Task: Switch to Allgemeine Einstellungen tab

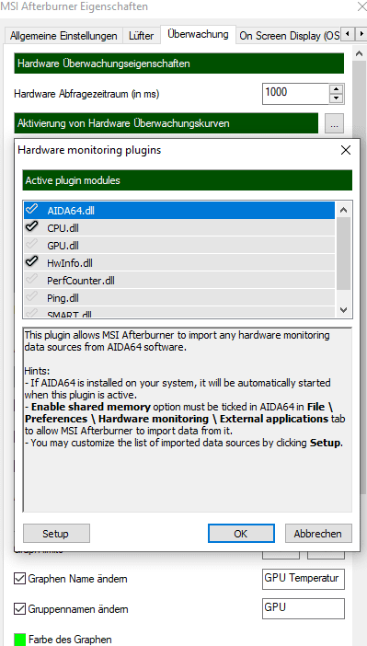Action: pyautogui.click(x=63, y=36)
